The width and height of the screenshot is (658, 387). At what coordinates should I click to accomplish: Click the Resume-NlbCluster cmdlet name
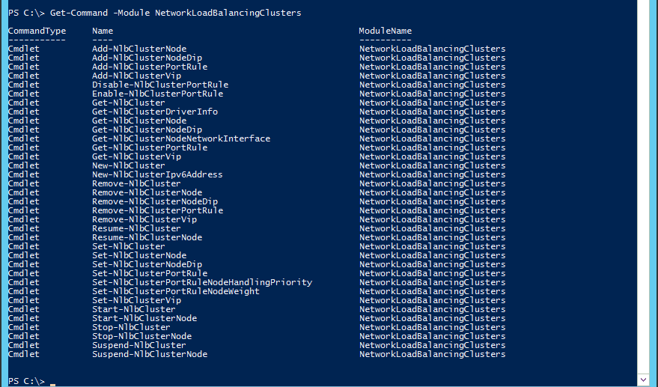tap(136, 228)
